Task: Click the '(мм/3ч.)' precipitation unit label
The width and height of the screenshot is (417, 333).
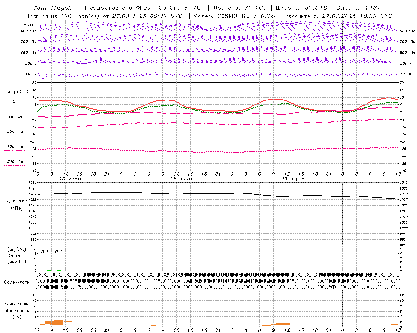Action: [x=17, y=249]
